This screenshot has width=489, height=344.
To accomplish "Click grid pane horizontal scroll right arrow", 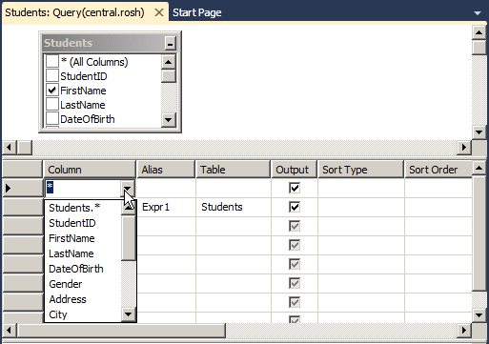I will [464, 331].
